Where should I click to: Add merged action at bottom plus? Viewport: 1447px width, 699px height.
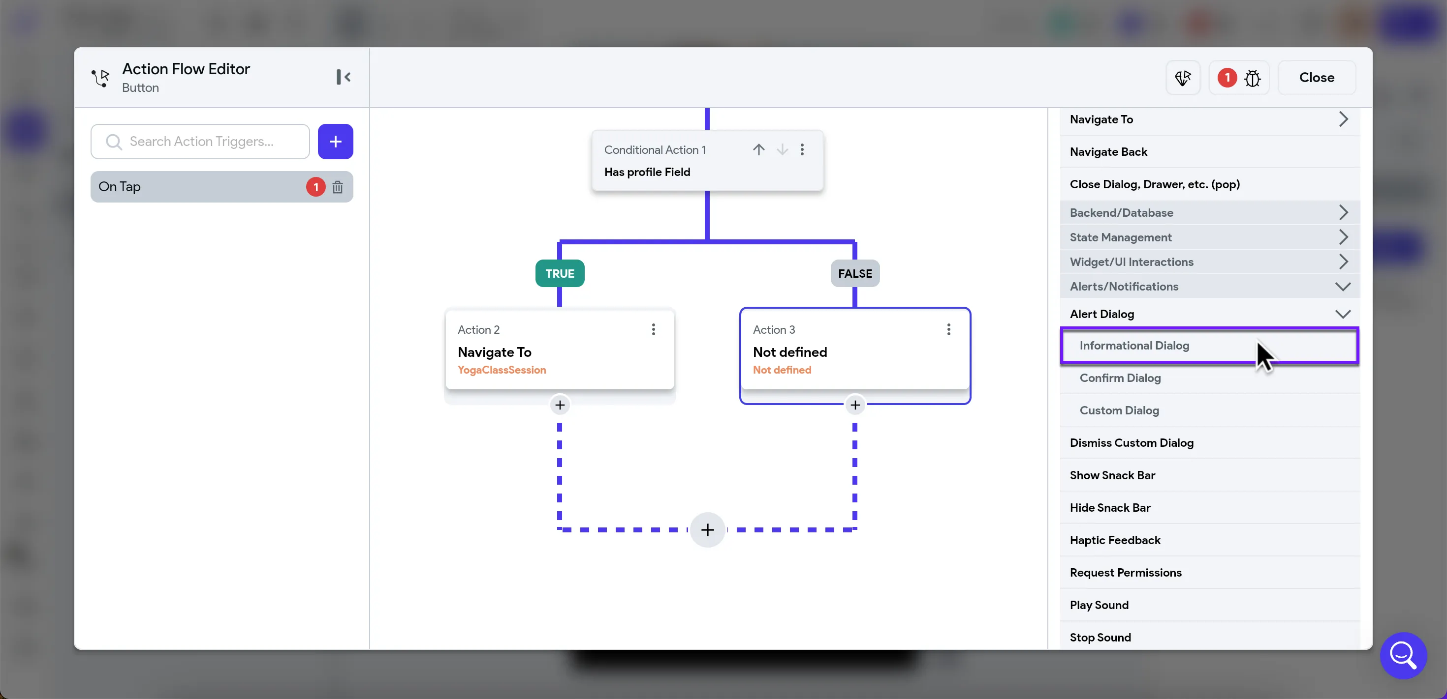pos(707,529)
